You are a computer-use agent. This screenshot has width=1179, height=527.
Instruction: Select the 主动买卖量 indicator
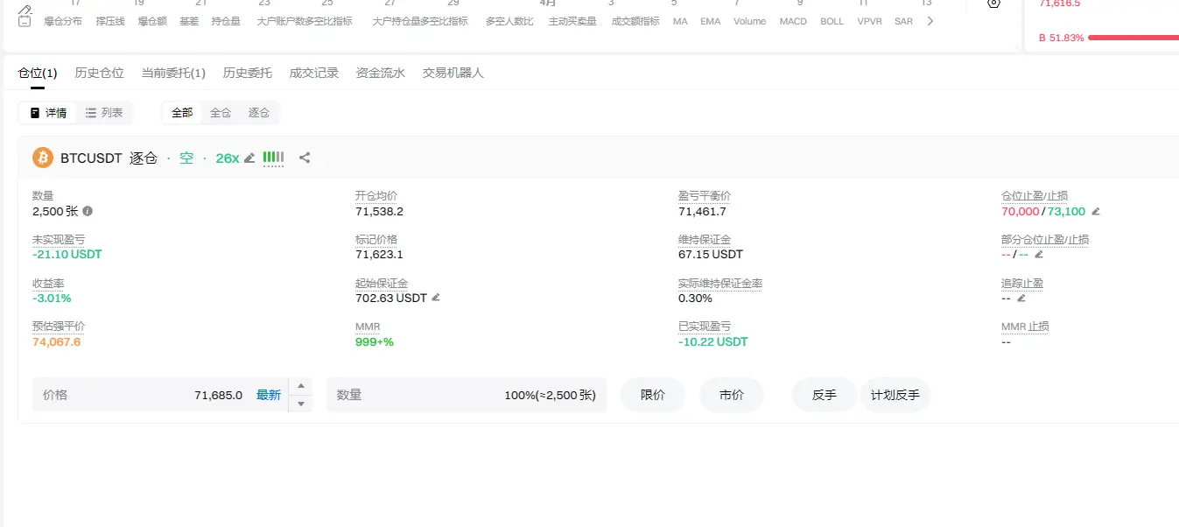pyautogui.click(x=572, y=21)
